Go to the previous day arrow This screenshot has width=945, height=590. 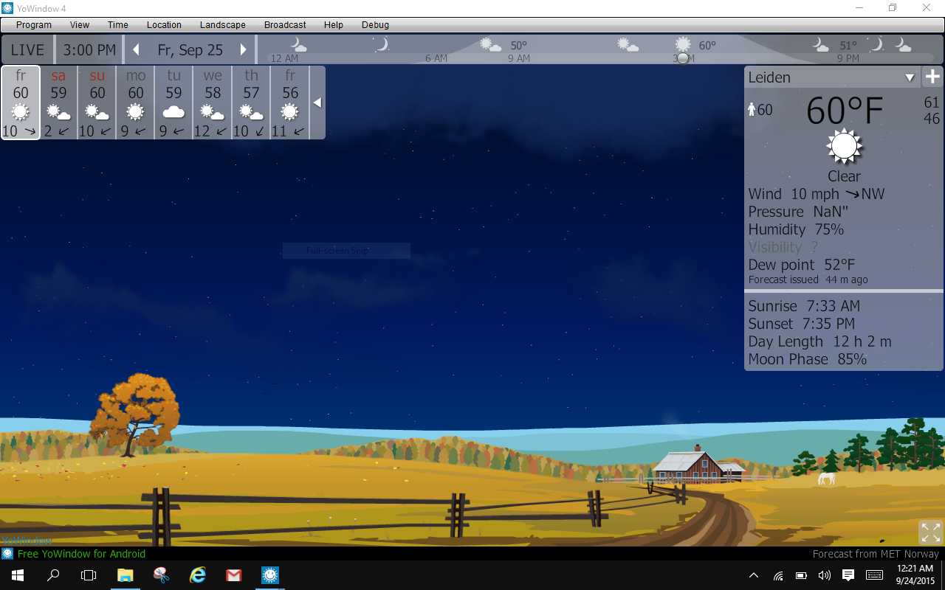tap(136, 50)
